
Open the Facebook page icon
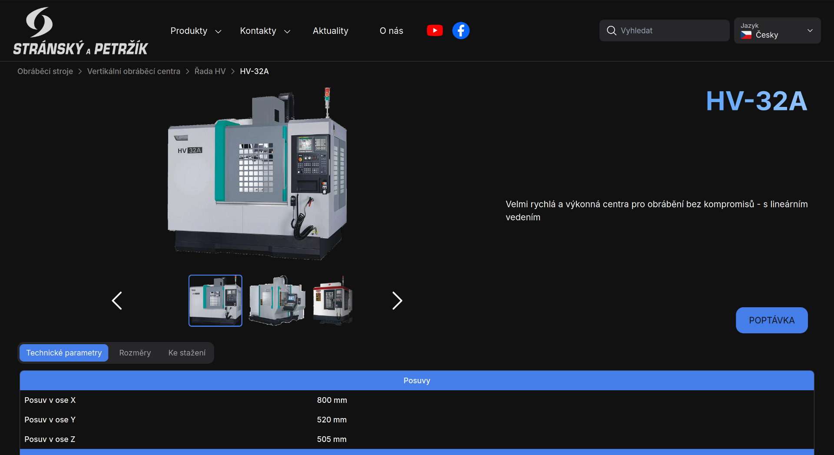pos(461,30)
